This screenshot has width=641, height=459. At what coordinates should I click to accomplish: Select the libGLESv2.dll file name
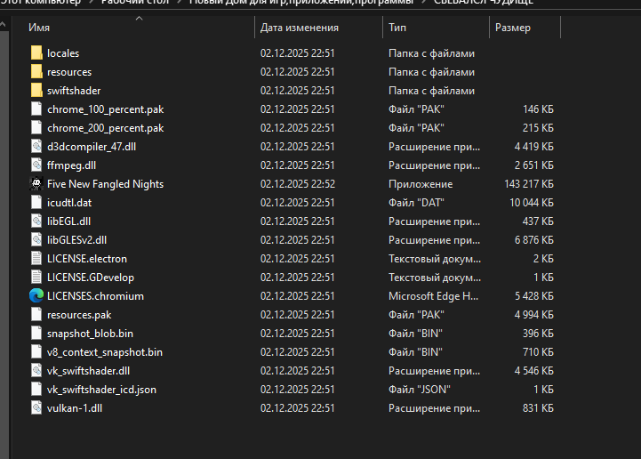[x=76, y=240]
